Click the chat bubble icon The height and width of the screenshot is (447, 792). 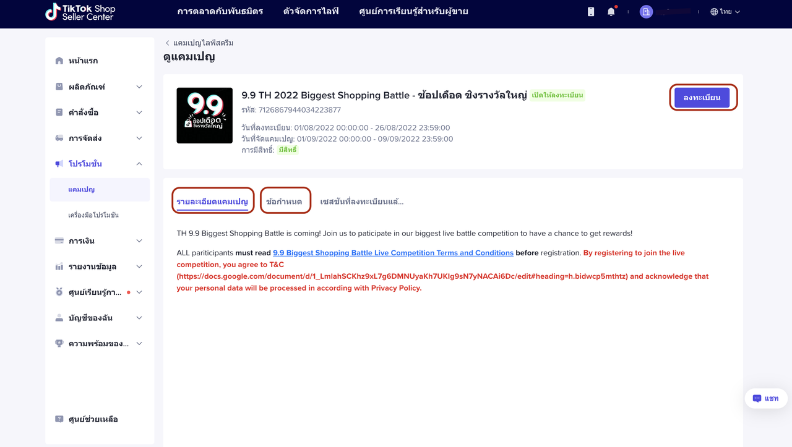tap(757, 399)
